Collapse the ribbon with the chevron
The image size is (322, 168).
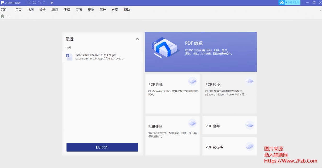tap(321, 11)
